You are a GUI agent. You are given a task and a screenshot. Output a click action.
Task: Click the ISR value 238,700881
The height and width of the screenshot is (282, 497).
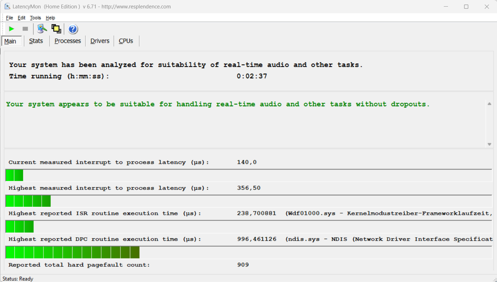coord(257,213)
